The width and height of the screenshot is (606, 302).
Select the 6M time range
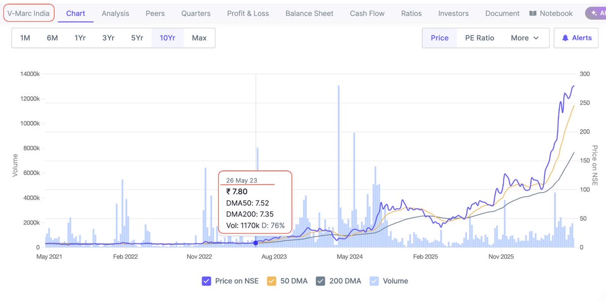tap(52, 38)
